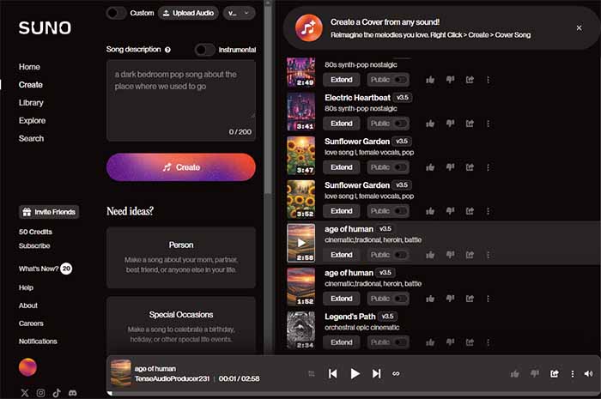Viewport: 601px width, 399px height.
Task: Open player bar more options menu
Action: (573, 374)
